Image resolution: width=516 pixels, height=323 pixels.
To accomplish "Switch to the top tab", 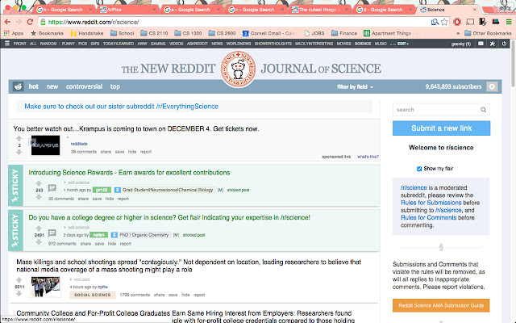I will (114, 86).
